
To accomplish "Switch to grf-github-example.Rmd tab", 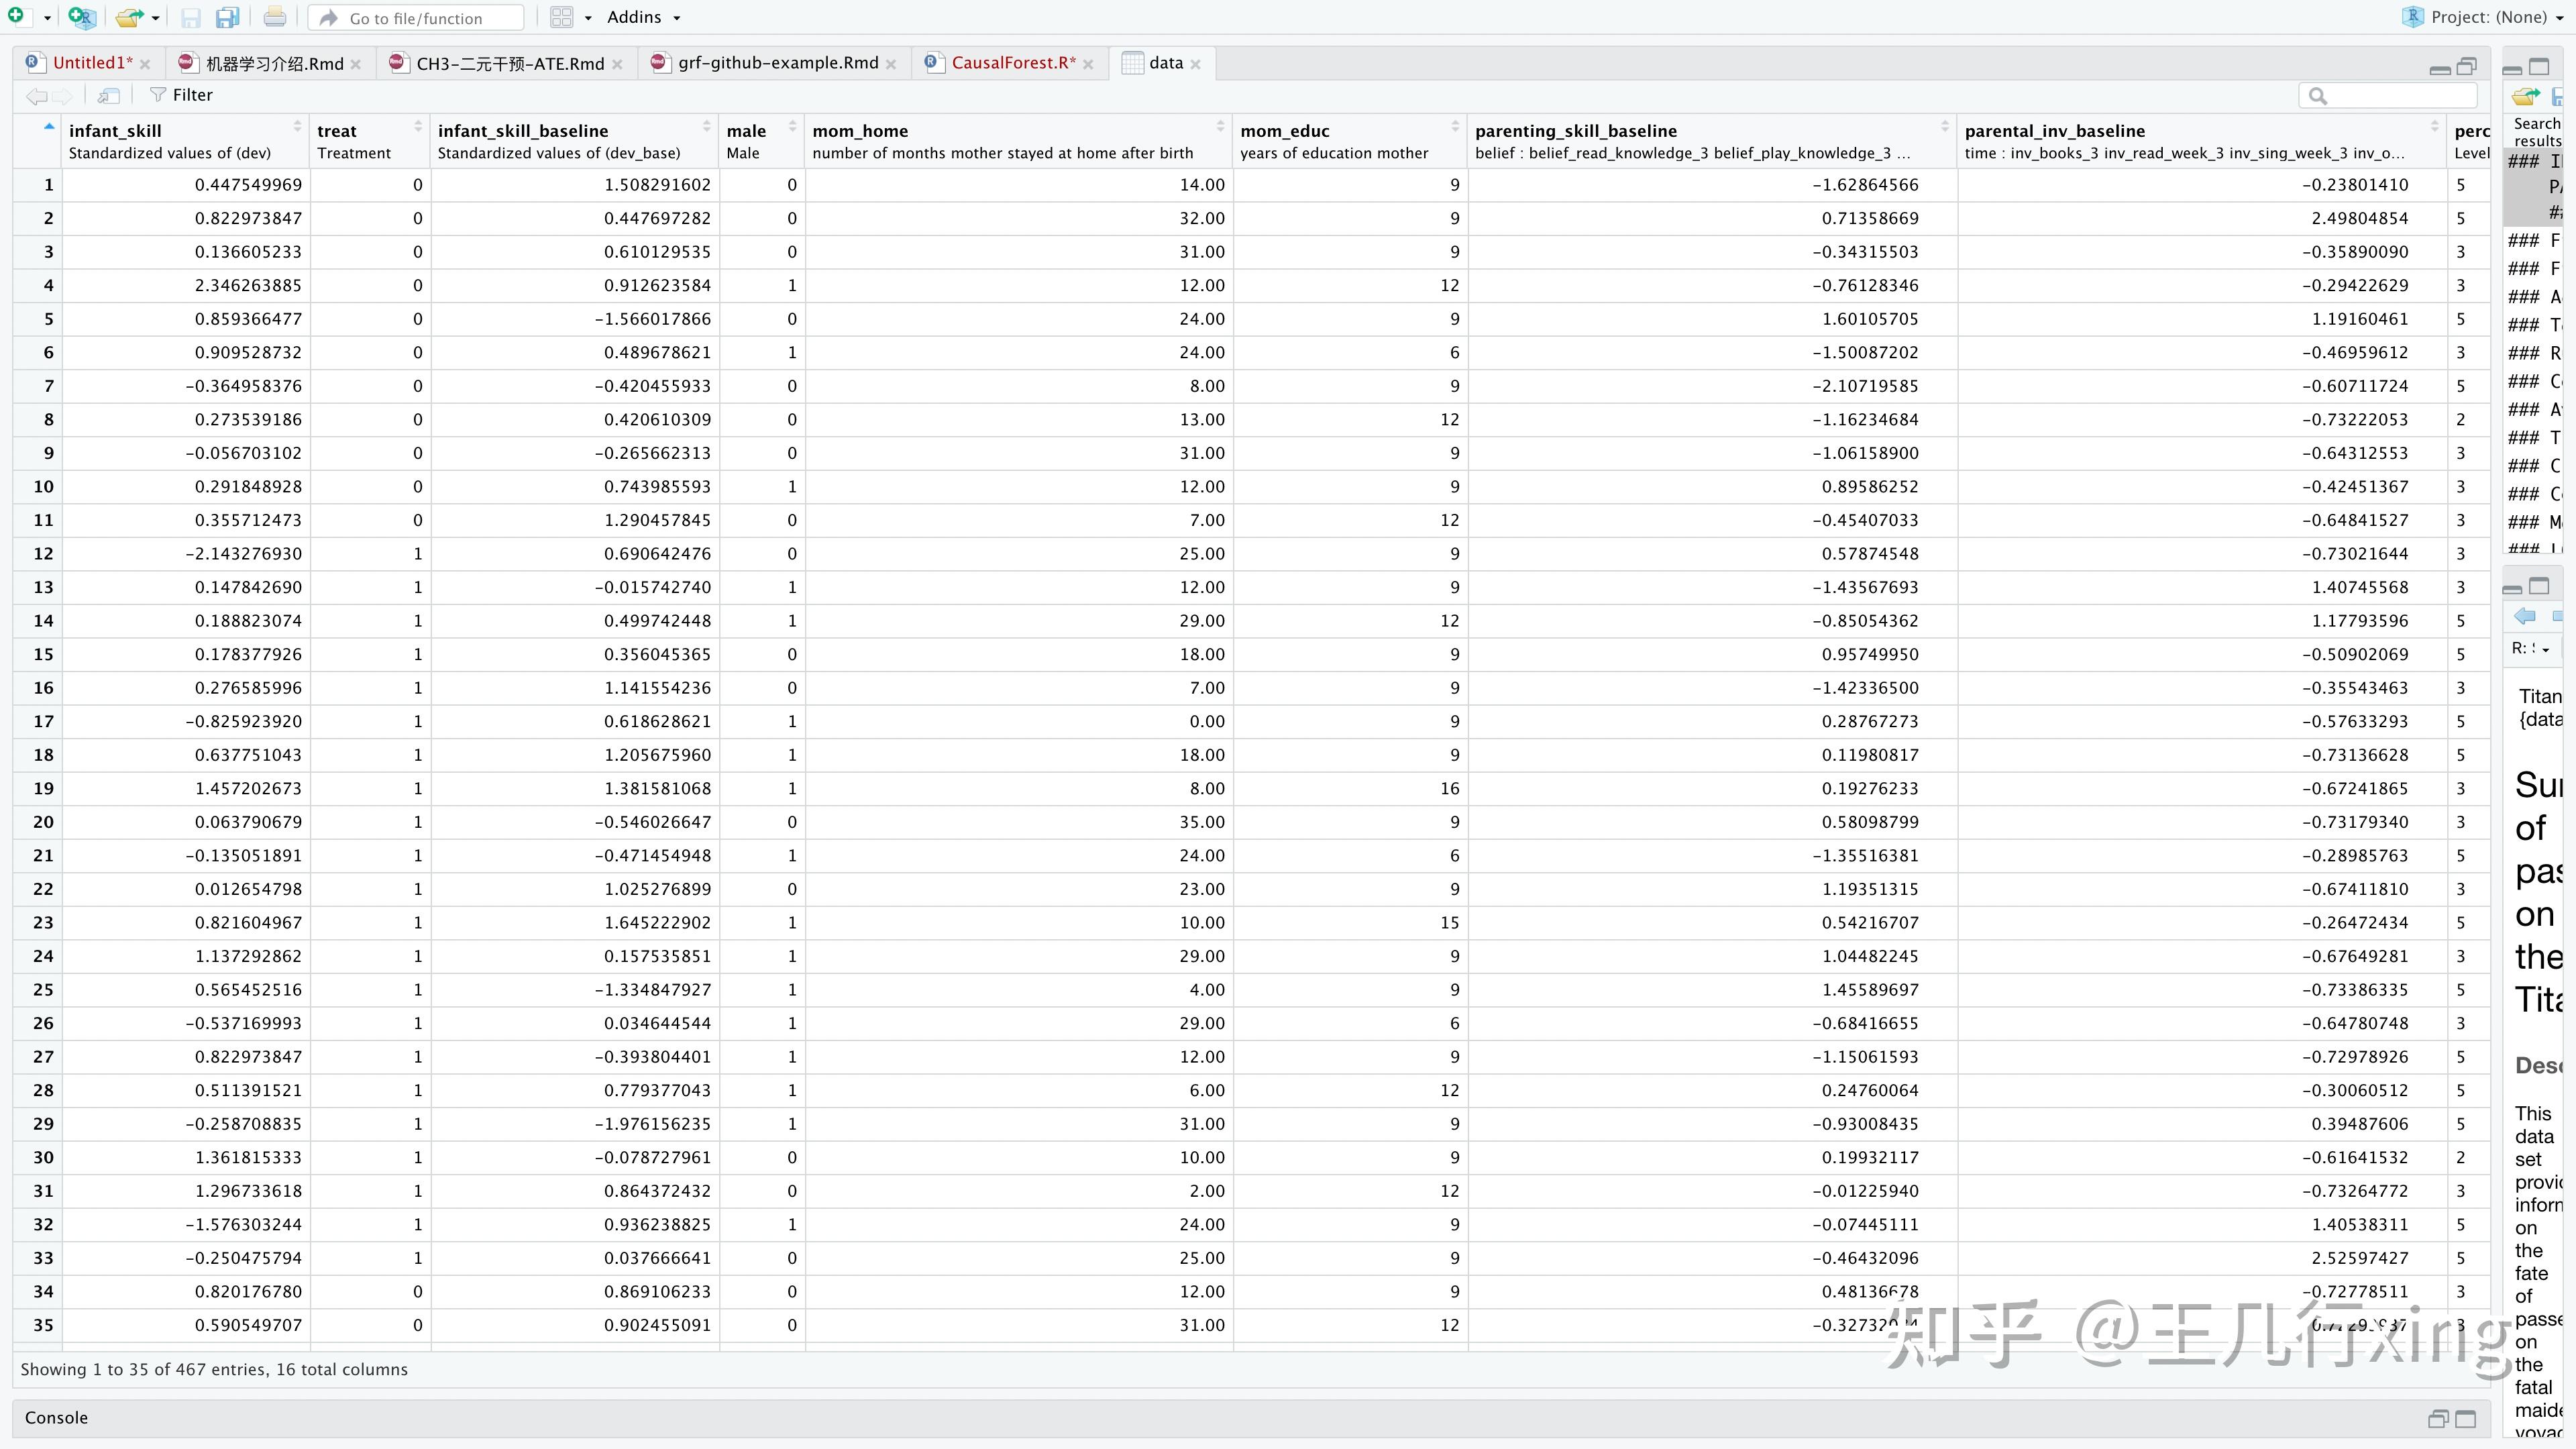I will click(777, 63).
